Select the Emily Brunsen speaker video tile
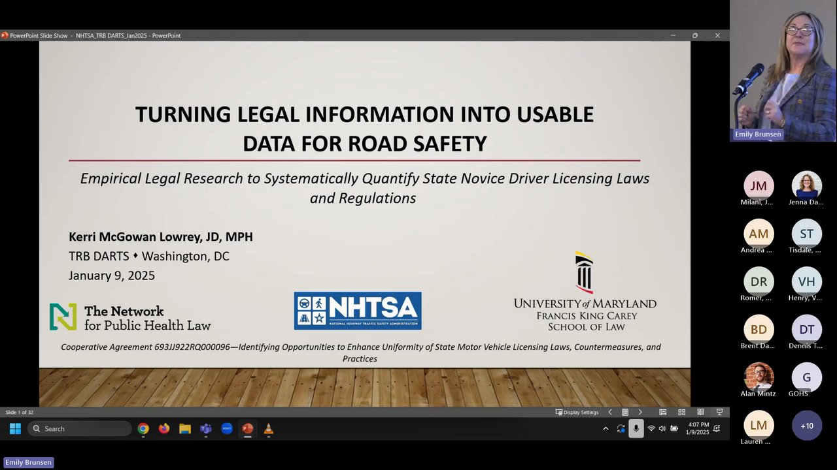The image size is (837, 470). (x=783, y=70)
